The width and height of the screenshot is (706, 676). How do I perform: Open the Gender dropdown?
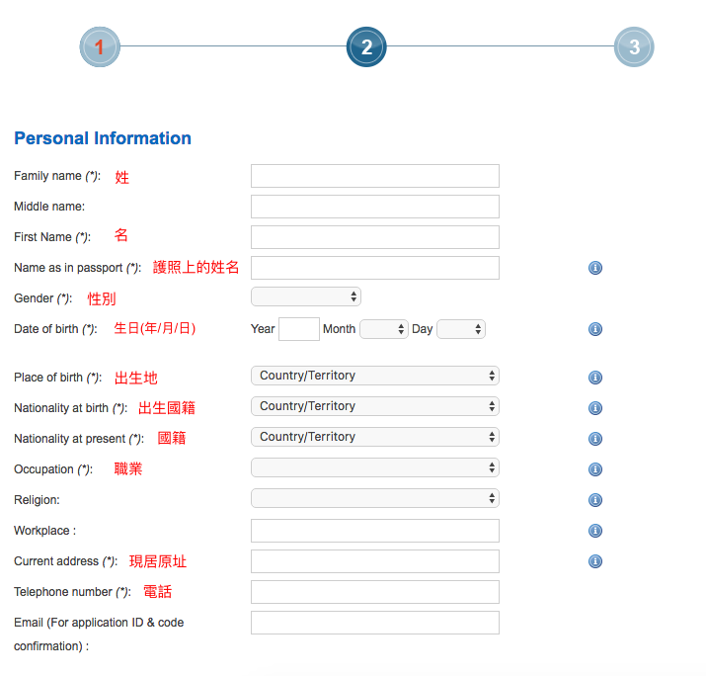click(306, 296)
